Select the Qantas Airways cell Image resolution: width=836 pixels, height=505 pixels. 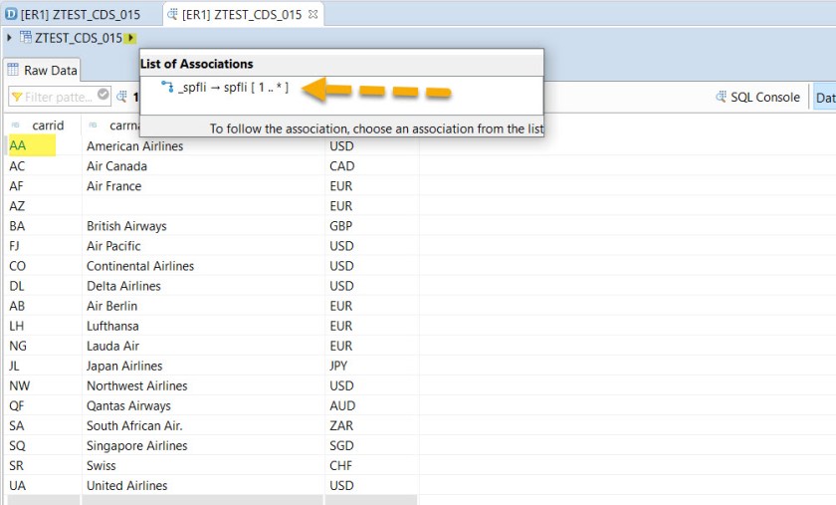[x=203, y=405]
